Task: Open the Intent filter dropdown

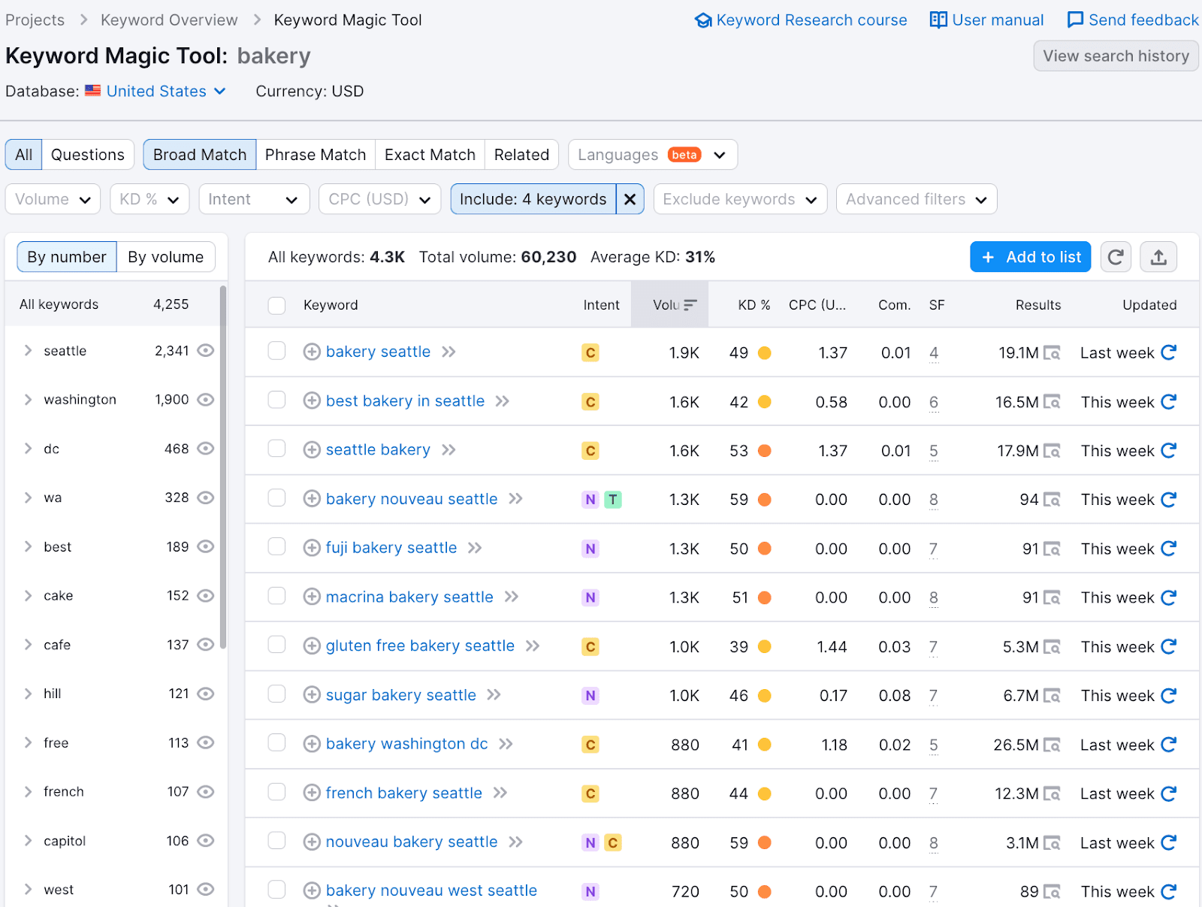Action: (254, 199)
